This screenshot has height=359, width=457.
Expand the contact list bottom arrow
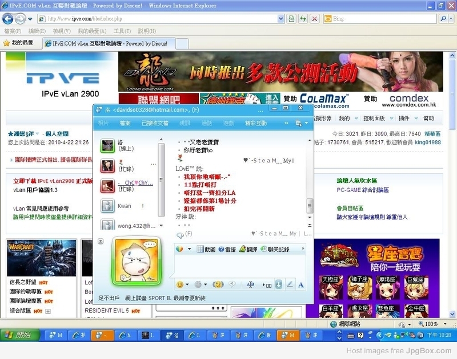(162, 225)
